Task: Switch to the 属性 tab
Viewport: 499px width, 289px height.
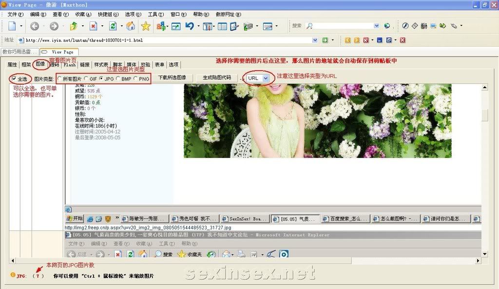Action: click(x=12, y=65)
